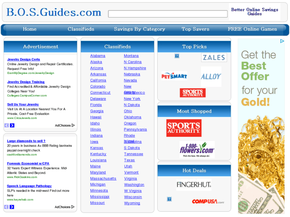Open New York classifieds

tap(132, 99)
